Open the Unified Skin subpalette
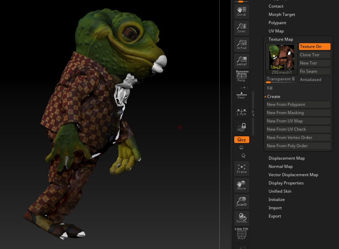This screenshot has width=339, height=249. tap(280, 191)
